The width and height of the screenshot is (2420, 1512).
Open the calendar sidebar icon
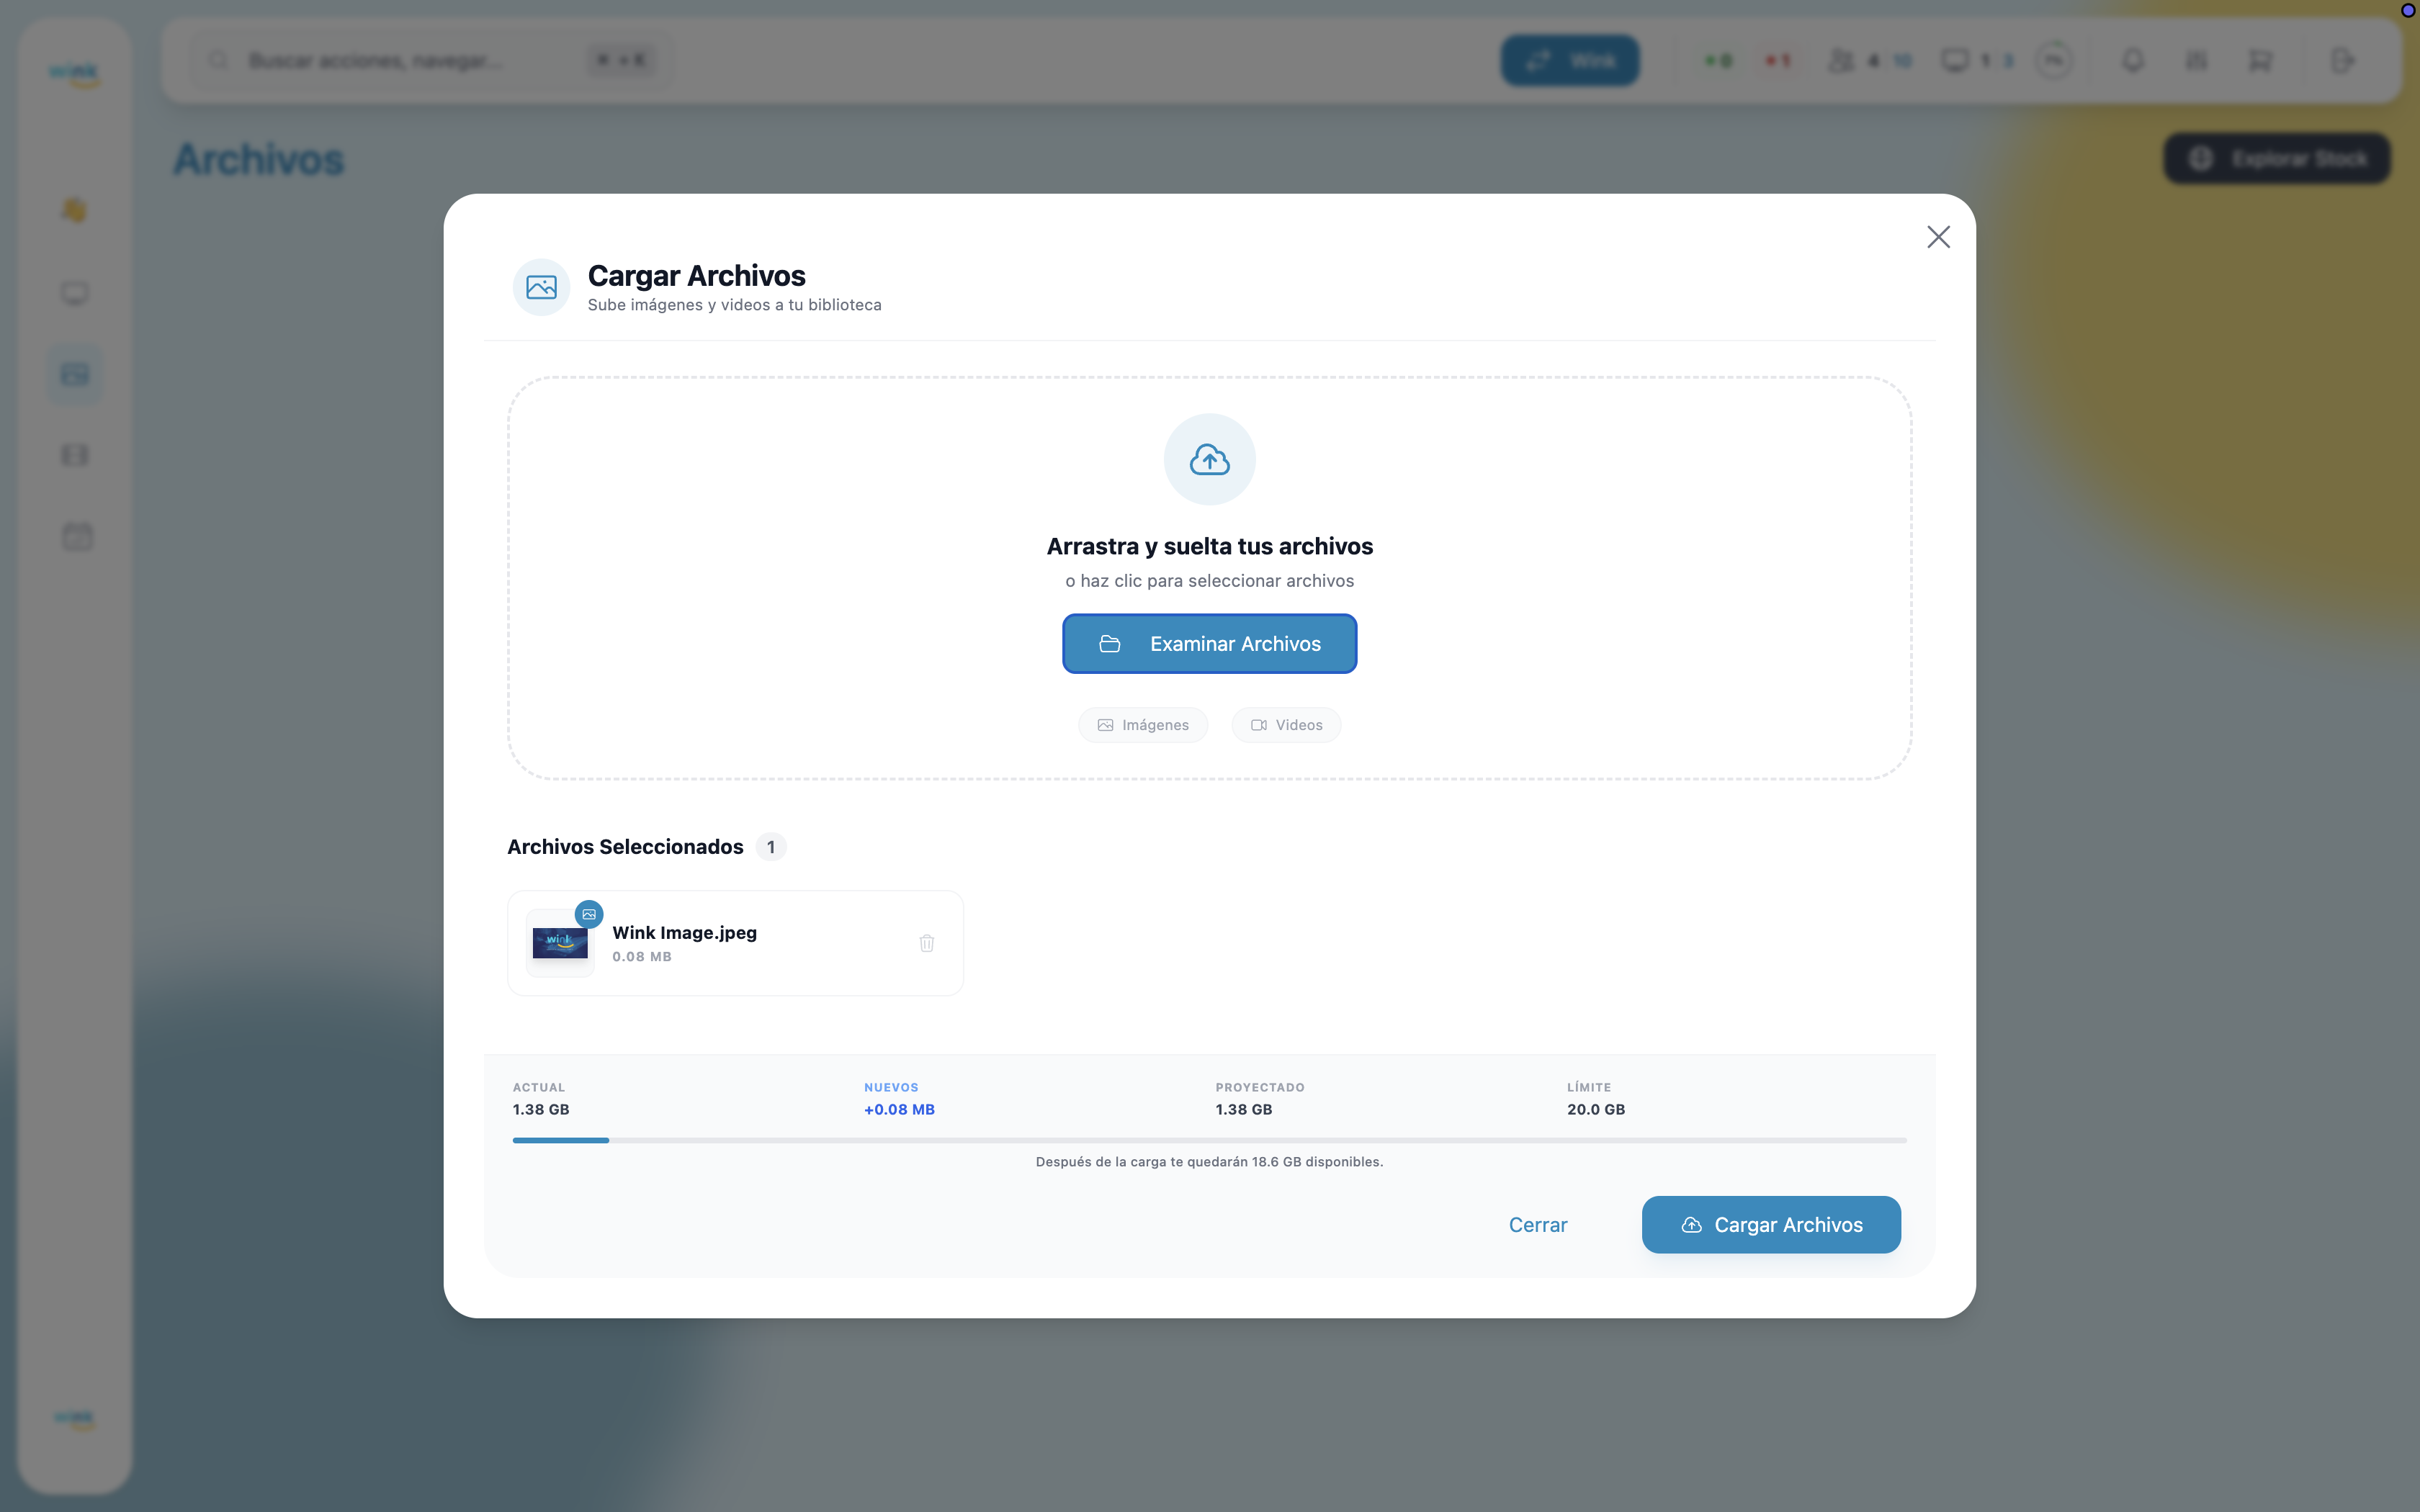tap(77, 536)
